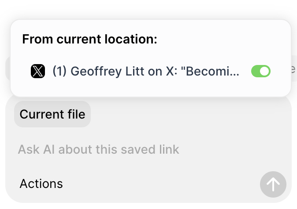Click the X logo icon
Viewport: 297px width, 209px height.
38,71
